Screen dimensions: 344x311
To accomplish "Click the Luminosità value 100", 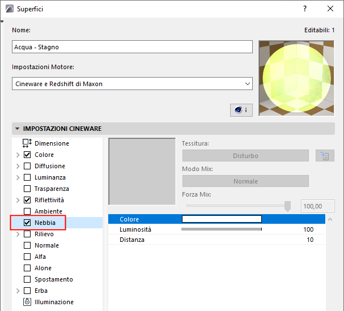I will coord(308,229).
